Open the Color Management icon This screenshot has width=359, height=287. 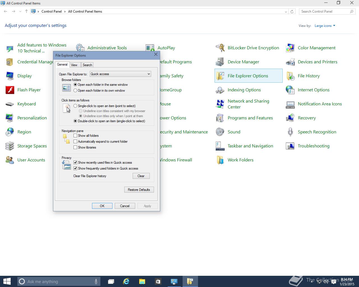coord(290,48)
